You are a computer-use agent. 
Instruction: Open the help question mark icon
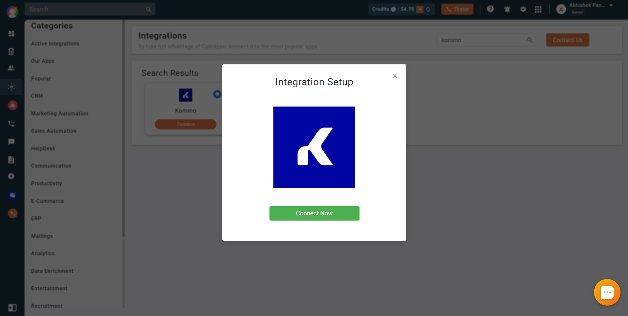490,9
